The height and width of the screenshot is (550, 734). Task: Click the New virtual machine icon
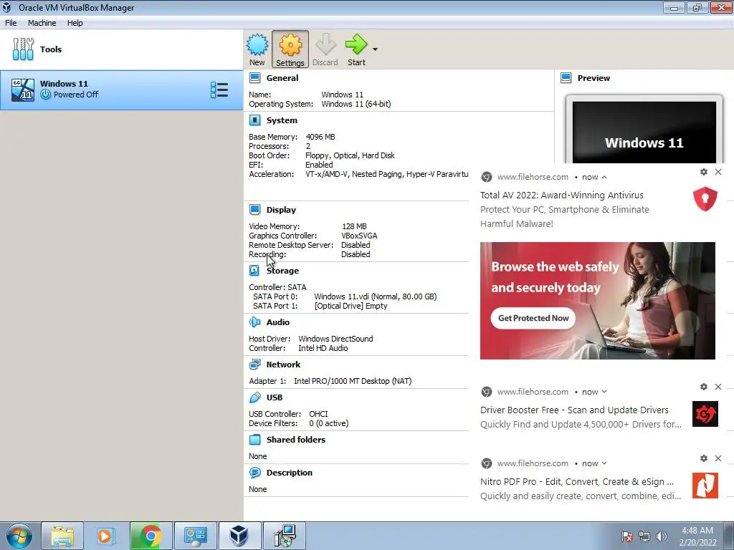[257, 45]
